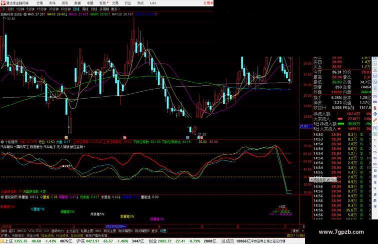Open the 数据 menu
The height and width of the screenshot is (244, 378).
tap(77, 3)
